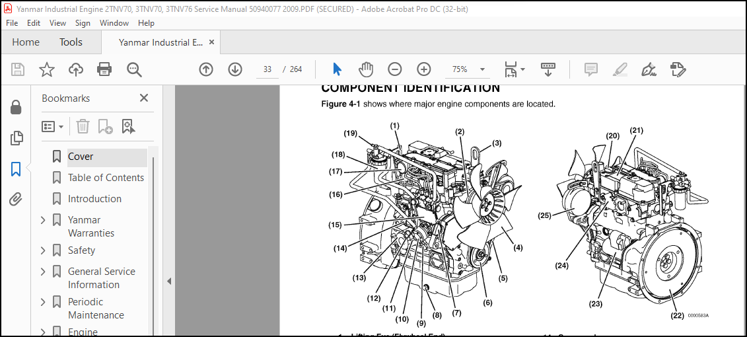Collapse the navigation pane with side arrow

click(169, 281)
